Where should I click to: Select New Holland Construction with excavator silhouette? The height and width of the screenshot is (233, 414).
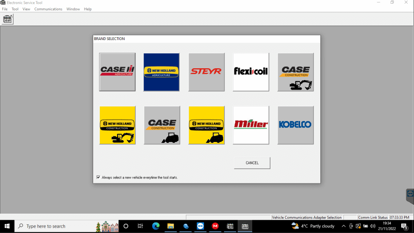pyautogui.click(x=117, y=125)
